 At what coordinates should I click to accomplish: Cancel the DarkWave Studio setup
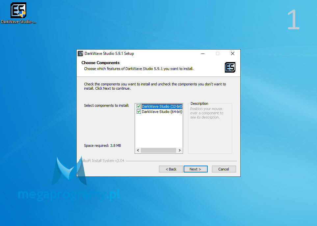(x=224, y=169)
